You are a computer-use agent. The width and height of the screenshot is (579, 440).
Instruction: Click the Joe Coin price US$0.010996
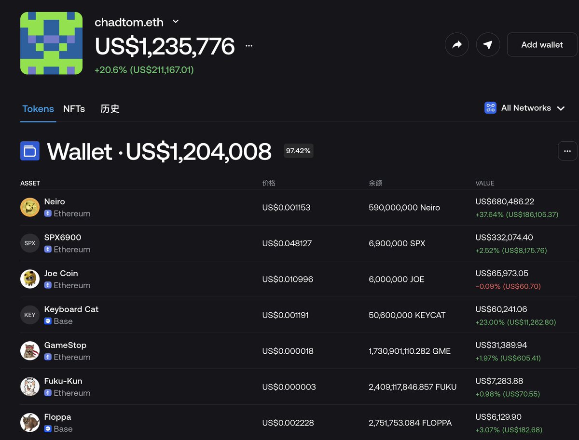[x=288, y=280]
